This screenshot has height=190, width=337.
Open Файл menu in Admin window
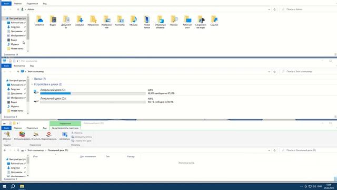[x=6, y=4]
